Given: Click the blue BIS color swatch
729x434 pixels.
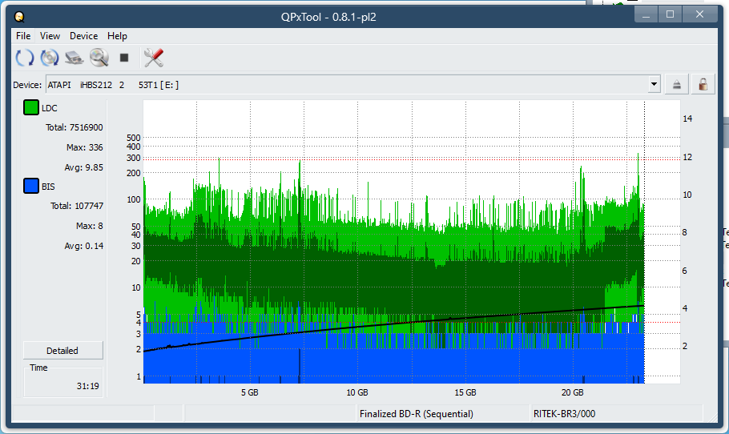Looking at the screenshot, I should (x=31, y=187).
